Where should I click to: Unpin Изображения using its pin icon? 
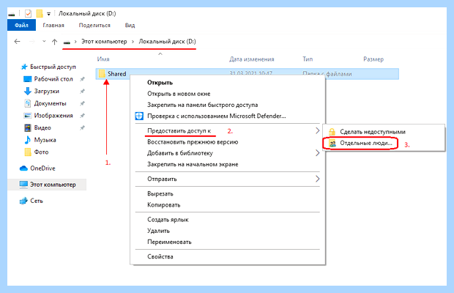pyautogui.click(x=82, y=116)
